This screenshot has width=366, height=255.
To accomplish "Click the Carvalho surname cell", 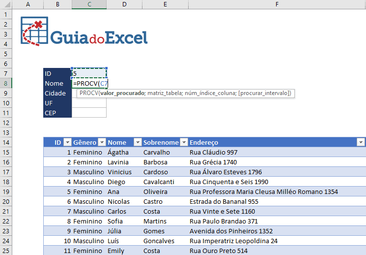I will coord(165,152).
